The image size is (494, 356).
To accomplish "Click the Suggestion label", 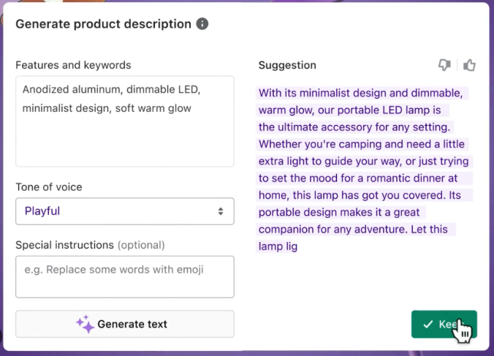I will click(287, 65).
